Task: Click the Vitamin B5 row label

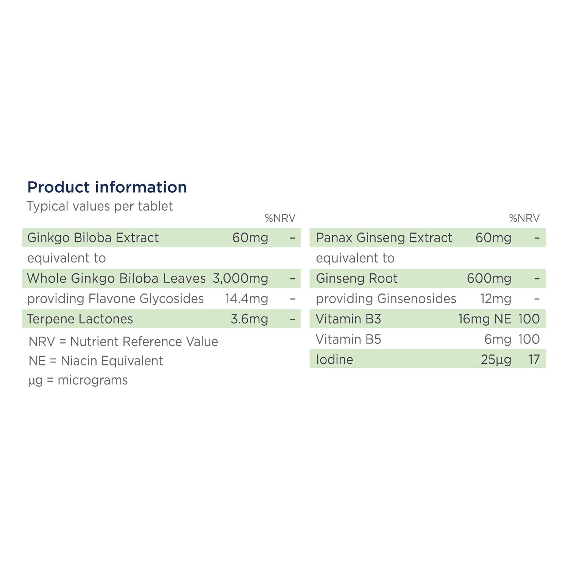Action: tap(348, 339)
